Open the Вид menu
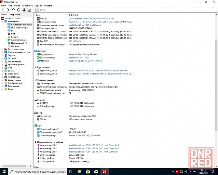218x175 pixels. coord(10,6)
